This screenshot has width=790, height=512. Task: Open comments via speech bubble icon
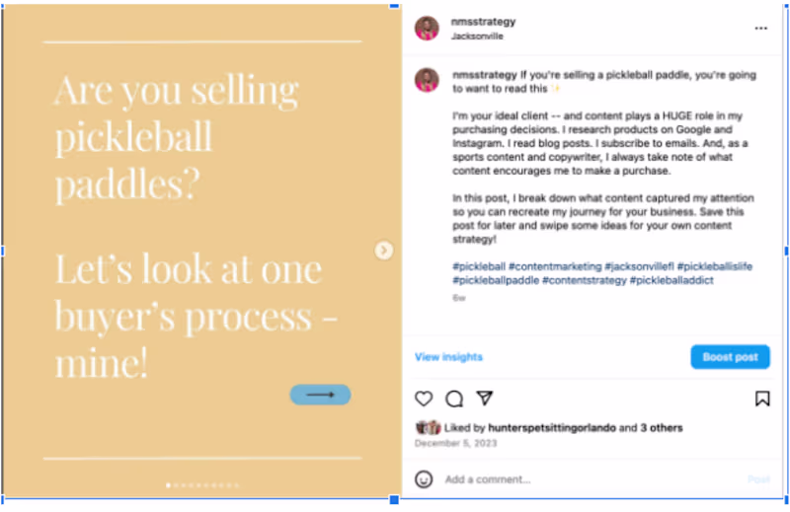pyautogui.click(x=454, y=399)
